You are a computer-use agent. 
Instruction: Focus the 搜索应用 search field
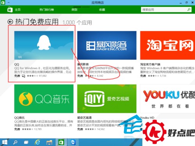click(166, 10)
